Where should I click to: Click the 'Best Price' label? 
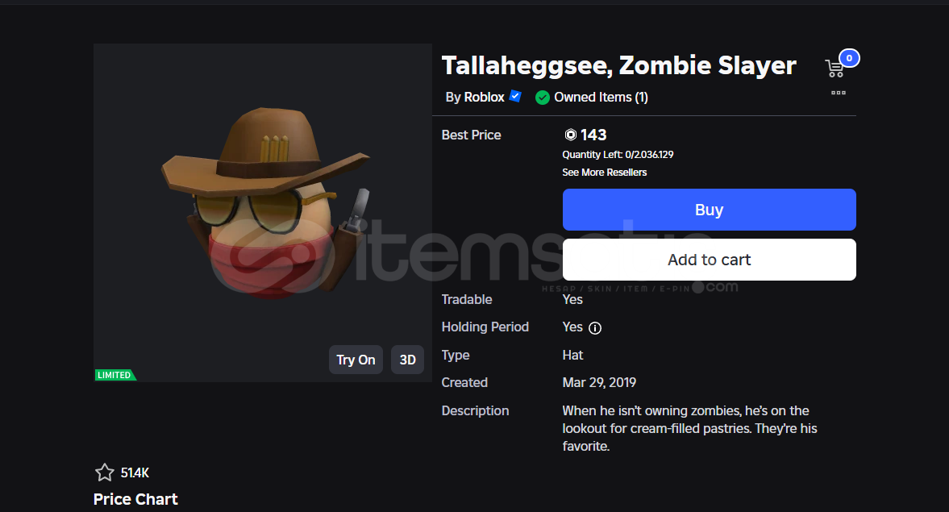pos(472,135)
